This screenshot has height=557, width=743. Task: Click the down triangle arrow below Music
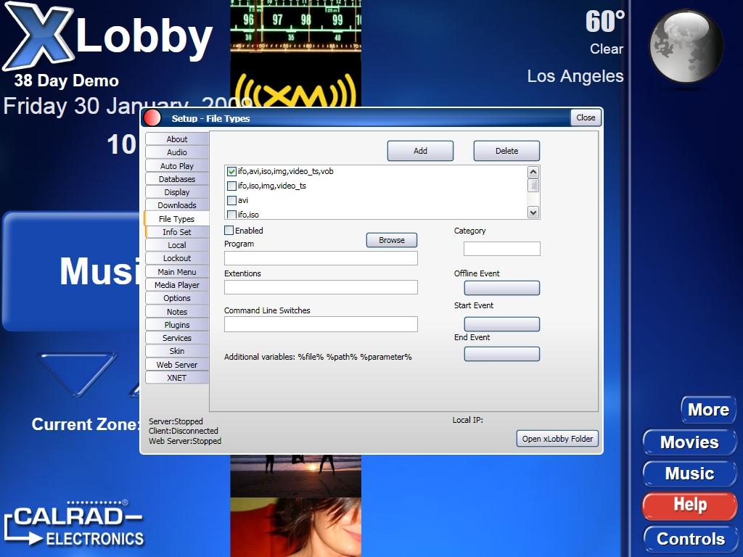click(x=77, y=374)
